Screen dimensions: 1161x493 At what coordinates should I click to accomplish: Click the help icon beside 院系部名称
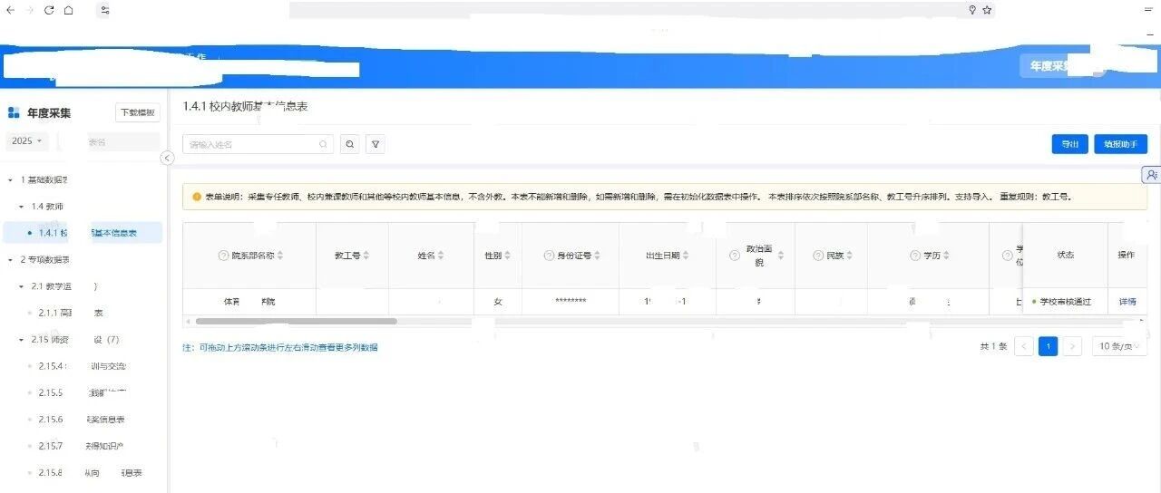(223, 256)
